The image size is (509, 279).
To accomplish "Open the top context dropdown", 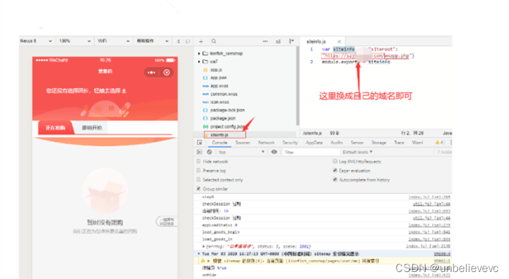I will coord(241,152).
